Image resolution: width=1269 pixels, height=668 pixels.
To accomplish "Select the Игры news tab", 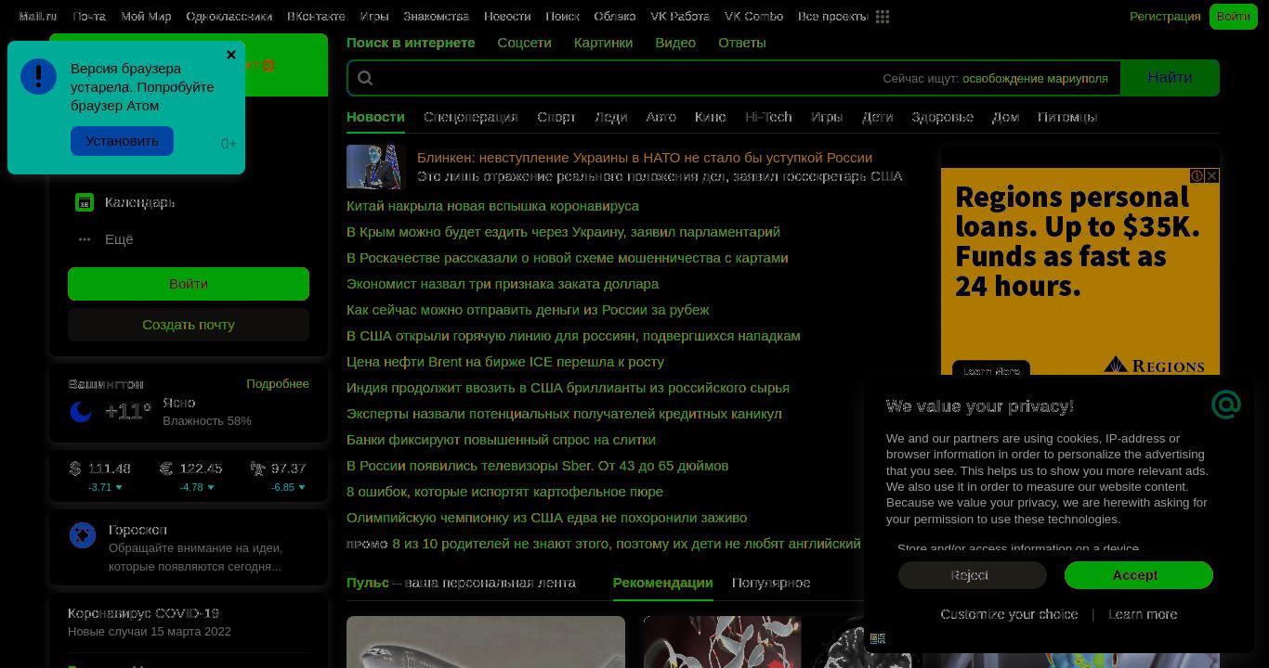I will click(827, 117).
